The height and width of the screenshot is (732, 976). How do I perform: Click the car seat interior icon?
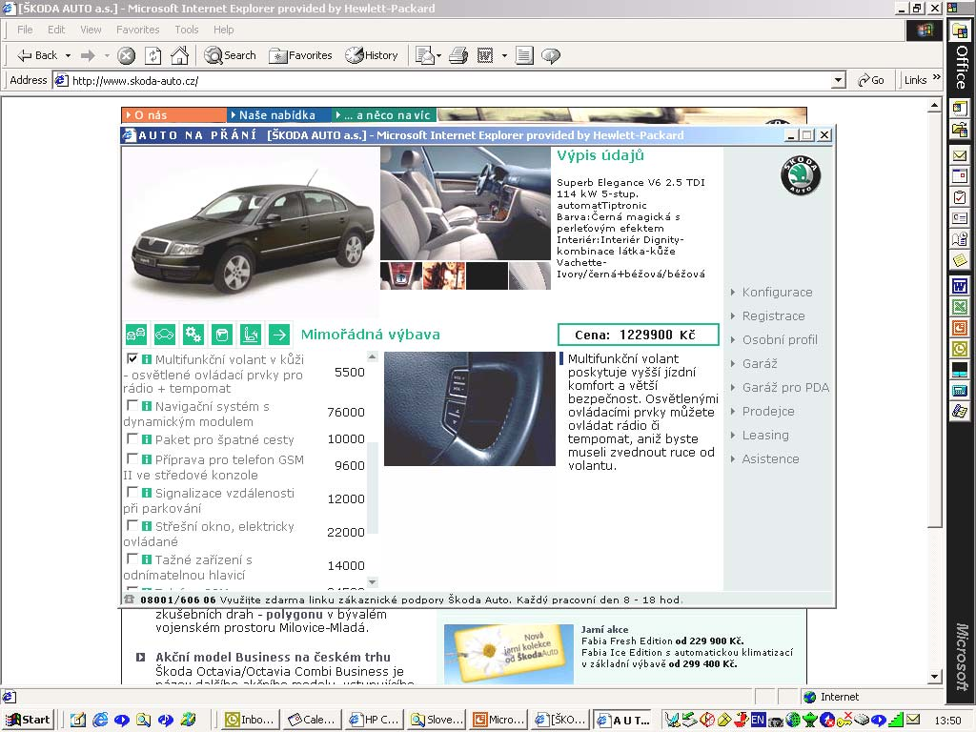tap(251, 335)
